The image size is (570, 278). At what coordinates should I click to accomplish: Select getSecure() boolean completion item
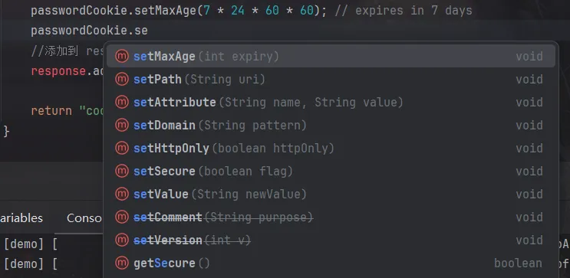pos(331,263)
